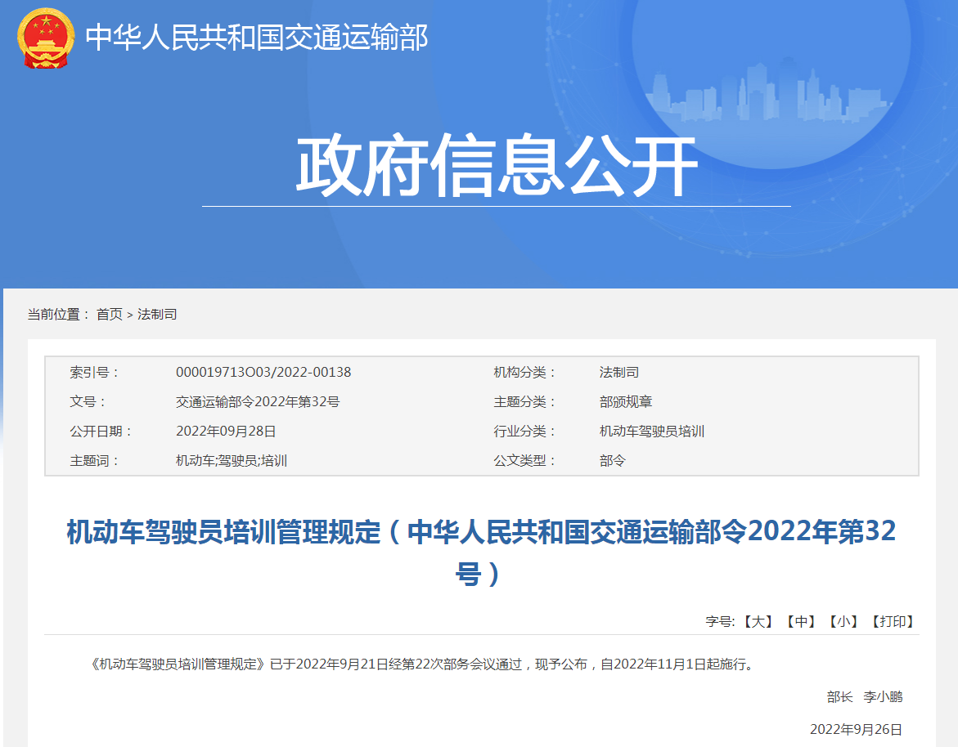Screen dimensions: 958x747
Task: Click 法制司 in the 机构分类 row
Action: (619, 373)
